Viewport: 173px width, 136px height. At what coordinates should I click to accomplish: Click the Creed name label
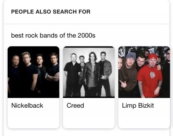click(75, 106)
